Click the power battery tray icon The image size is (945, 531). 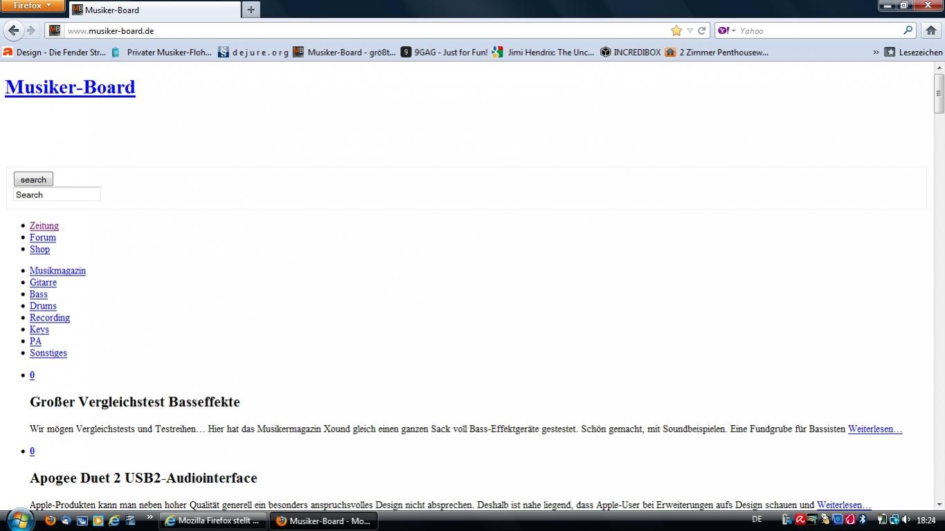tap(882, 520)
